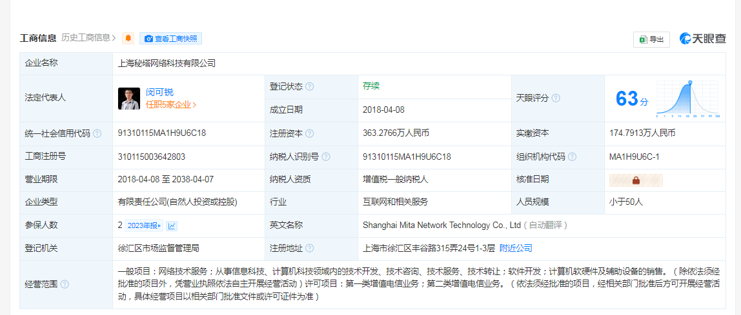The image size is (741, 315).
Task: Expand 任职5家企业 companies list
Action: [x=171, y=104]
